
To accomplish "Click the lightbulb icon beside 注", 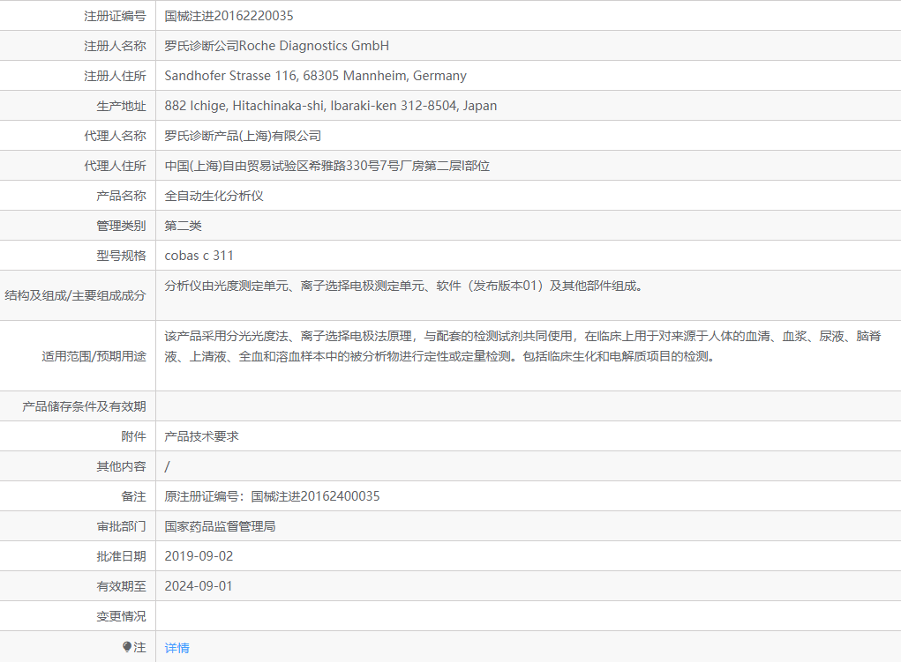I will 127,646.
